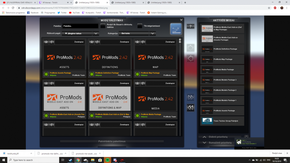
Task: Click Patvirtinkite pakeitimus confirm button
Action: tap(112, 141)
